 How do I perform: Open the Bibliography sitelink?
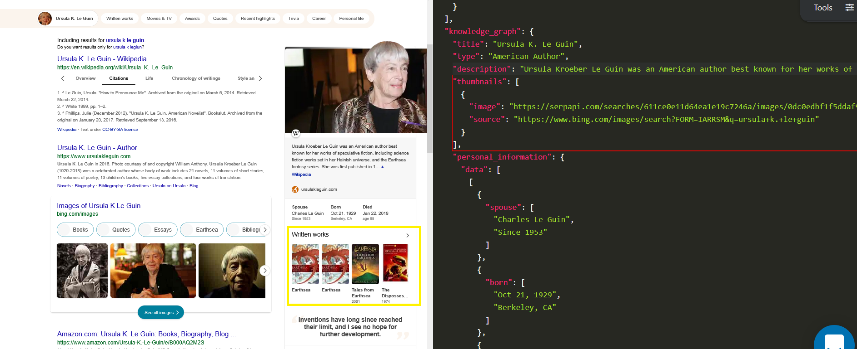tap(111, 186)
